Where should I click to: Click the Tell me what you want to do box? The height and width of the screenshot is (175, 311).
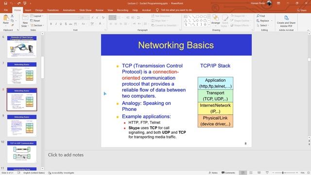[176, 10]
